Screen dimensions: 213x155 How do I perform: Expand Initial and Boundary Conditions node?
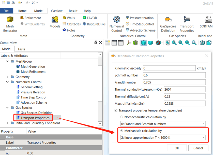(7, 123)
